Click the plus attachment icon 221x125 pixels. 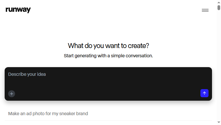click(x=12, y=94)
